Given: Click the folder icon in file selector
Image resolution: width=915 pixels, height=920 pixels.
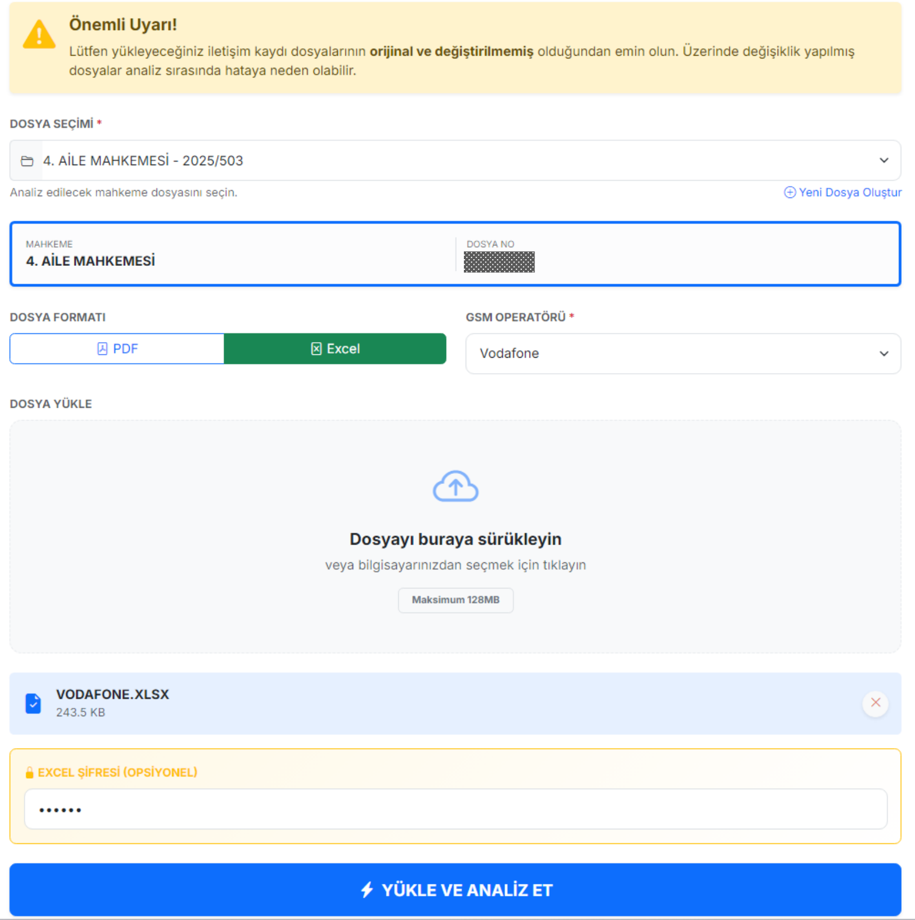Looking at the screenshot, I should tap(27, 161).
